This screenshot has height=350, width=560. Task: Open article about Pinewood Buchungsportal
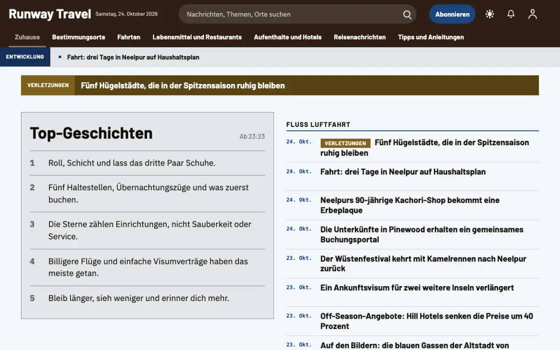pyautogui.click(x=422, y=235)
